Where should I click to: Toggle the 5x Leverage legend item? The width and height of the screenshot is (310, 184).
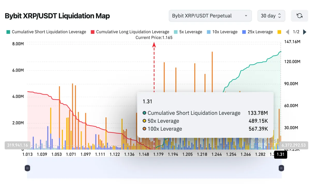188,32
